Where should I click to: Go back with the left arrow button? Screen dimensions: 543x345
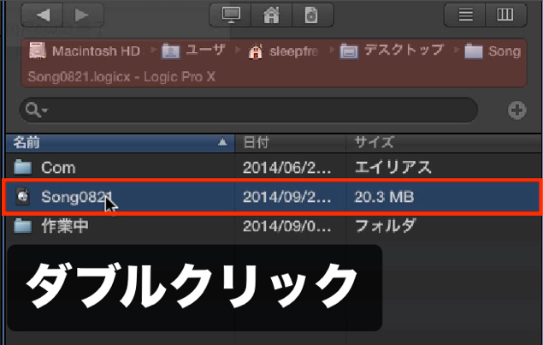point(42,15)
